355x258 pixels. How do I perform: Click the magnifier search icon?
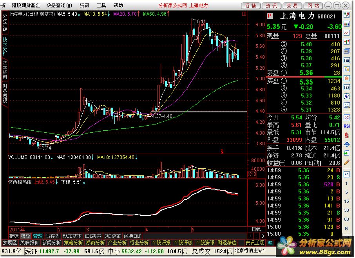(347, 105)
